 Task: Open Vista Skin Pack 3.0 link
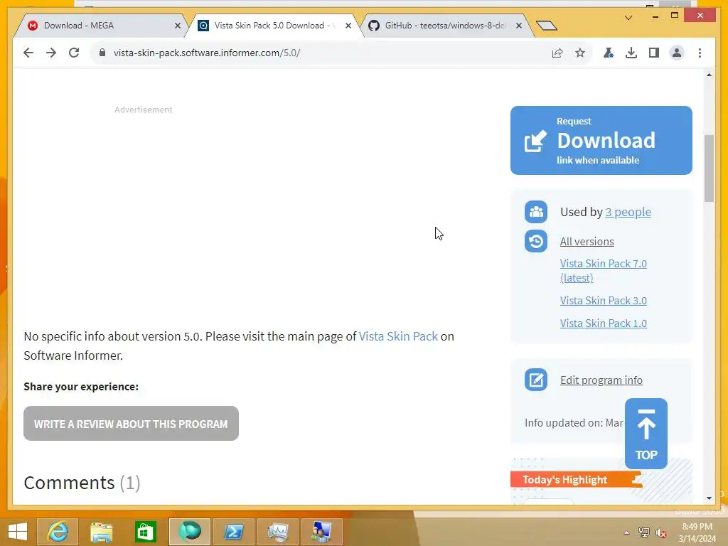pos(603,301)
